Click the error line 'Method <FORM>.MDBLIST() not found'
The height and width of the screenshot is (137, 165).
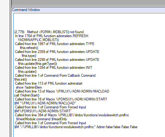pos(49,32)
